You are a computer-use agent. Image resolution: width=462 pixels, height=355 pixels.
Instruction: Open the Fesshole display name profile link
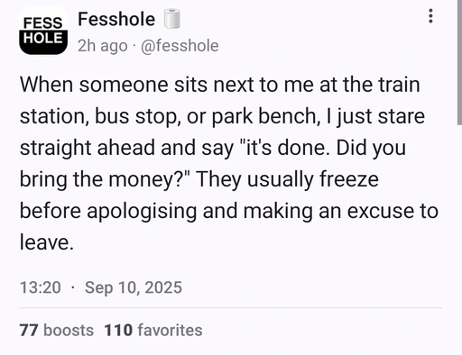(116, 19)
